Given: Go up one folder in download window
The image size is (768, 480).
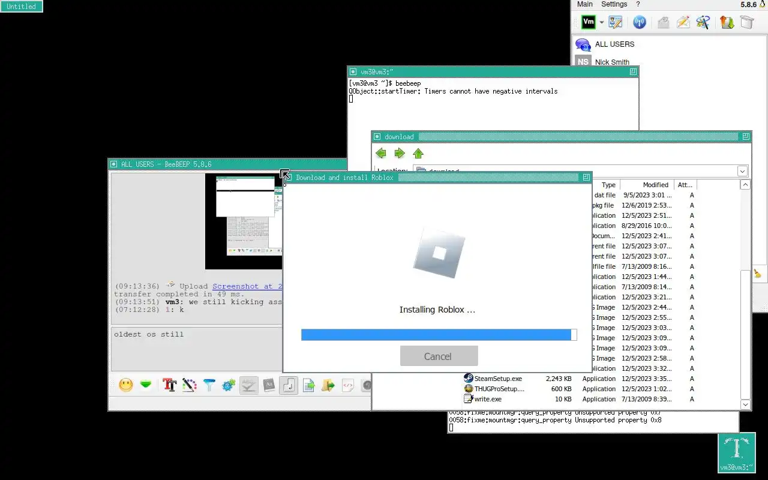Looking at the screenshot, I should (418, 154).
